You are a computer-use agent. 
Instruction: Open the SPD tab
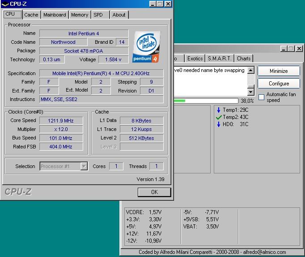pos(100,15)
